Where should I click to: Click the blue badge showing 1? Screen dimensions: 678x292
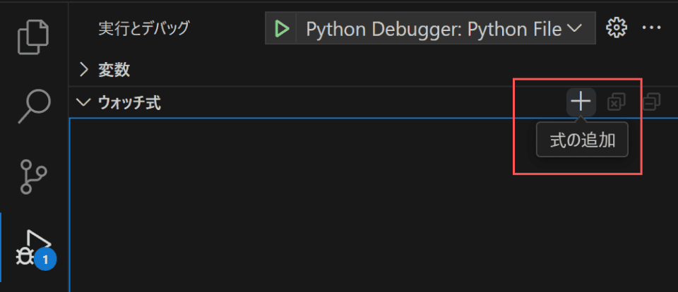tap(45, 259)
